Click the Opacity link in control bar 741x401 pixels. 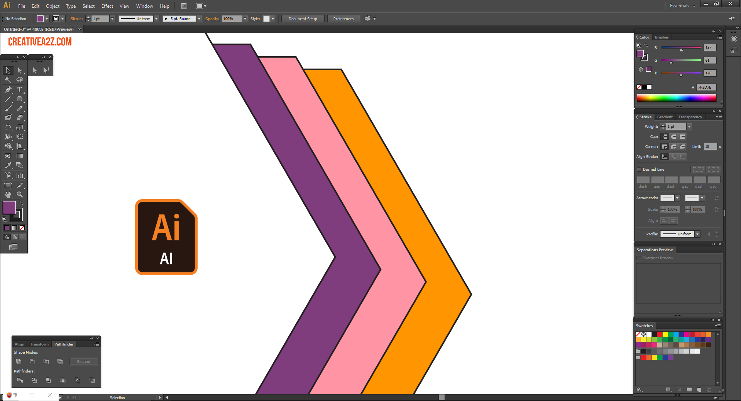click(212, 18)
